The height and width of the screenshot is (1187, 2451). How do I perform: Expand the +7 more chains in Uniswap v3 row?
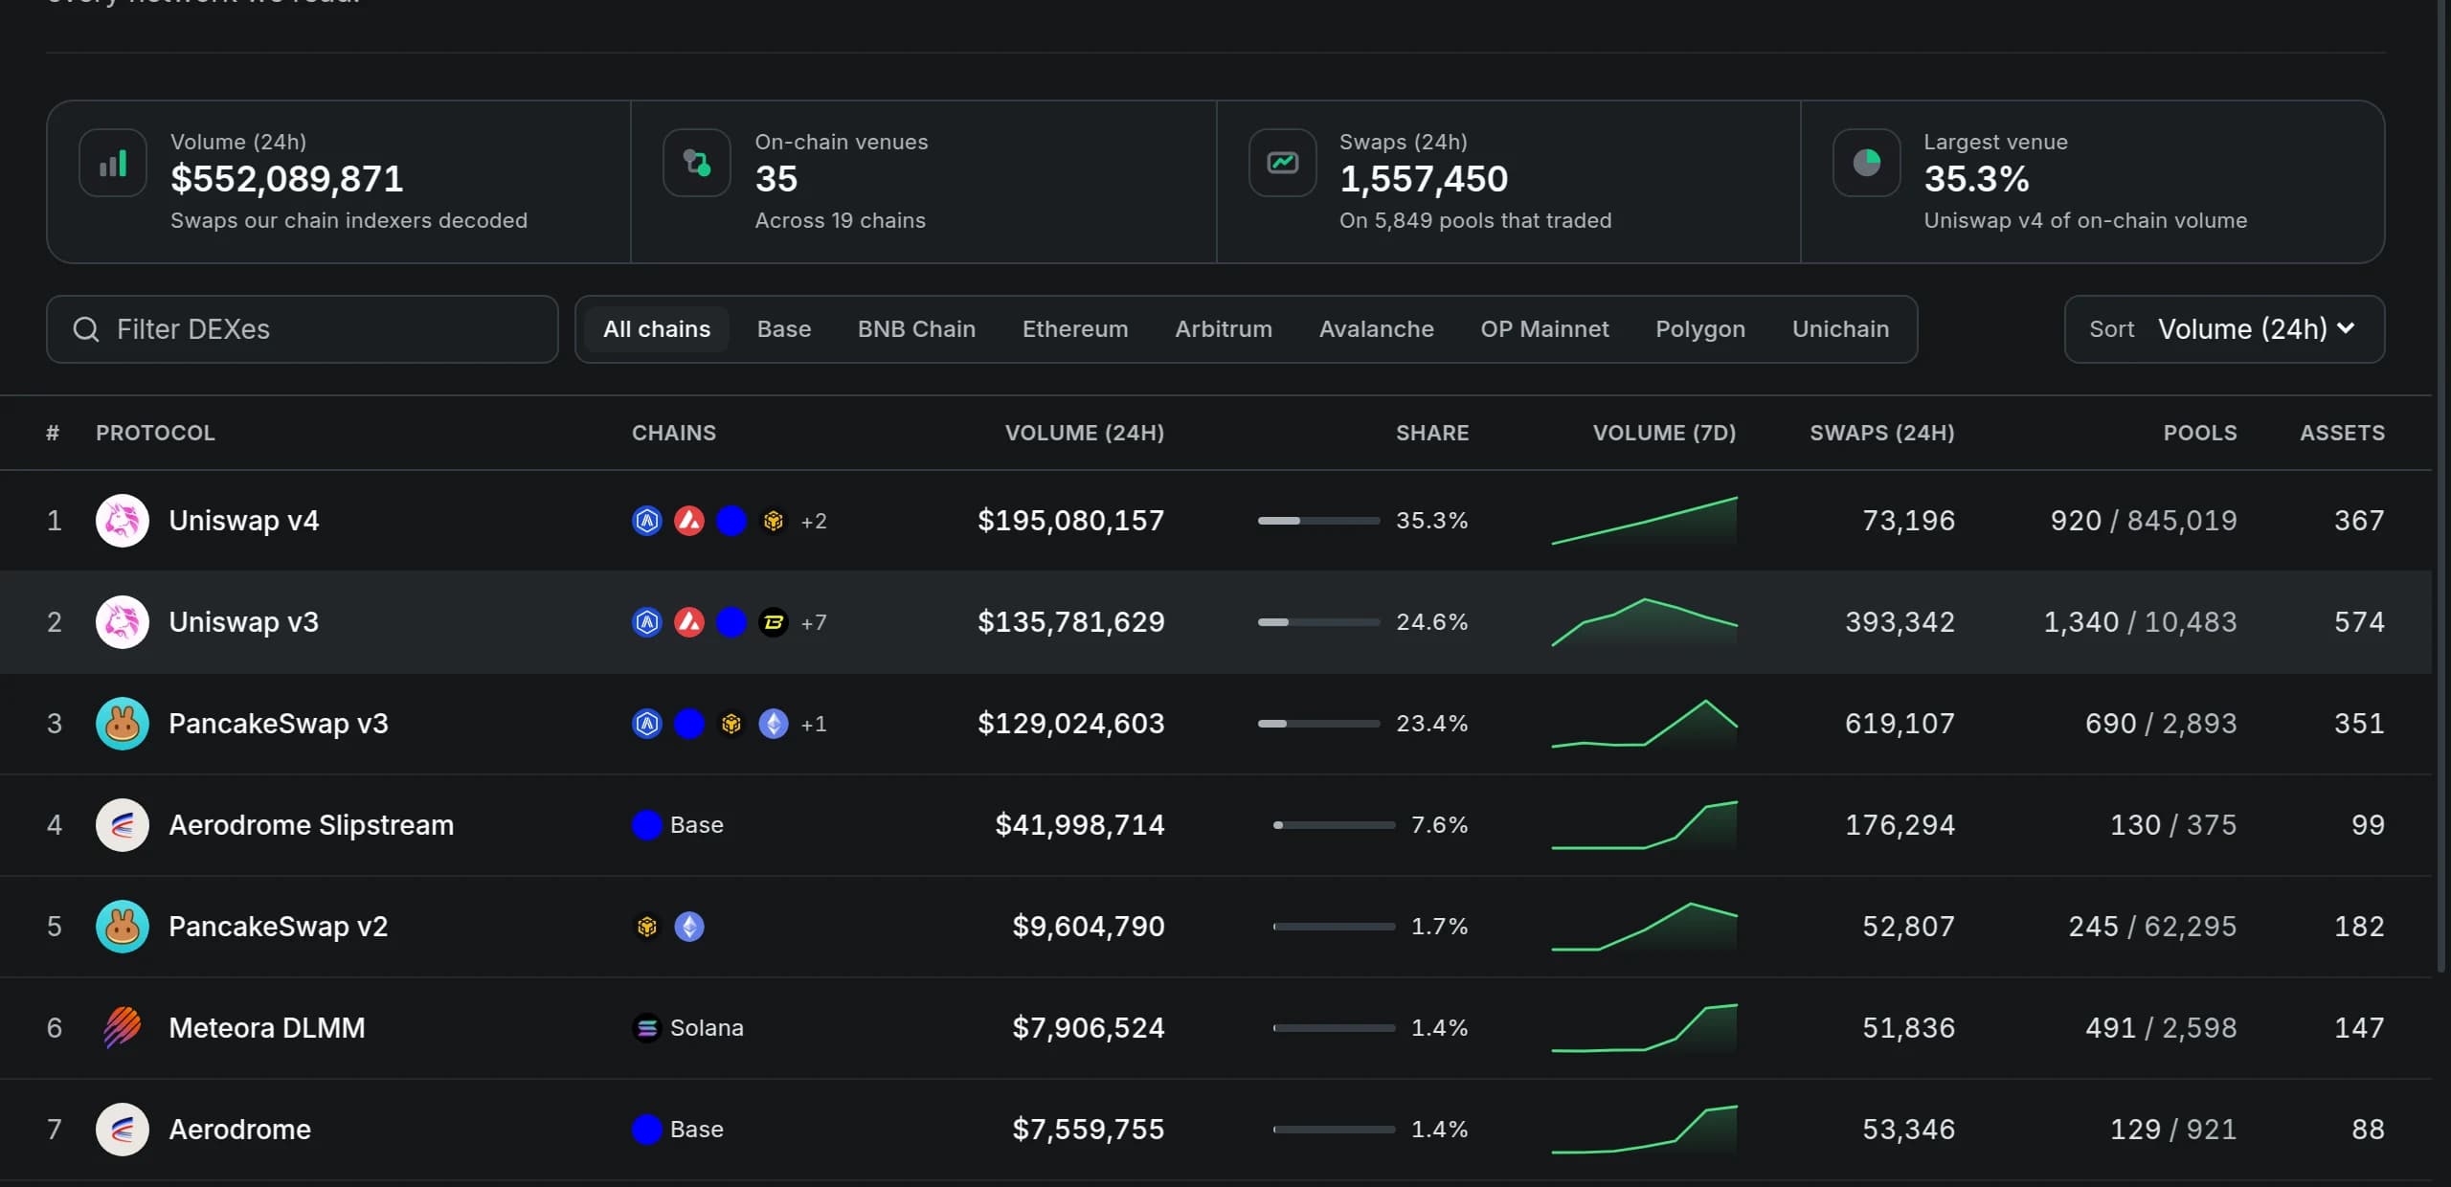814,622
